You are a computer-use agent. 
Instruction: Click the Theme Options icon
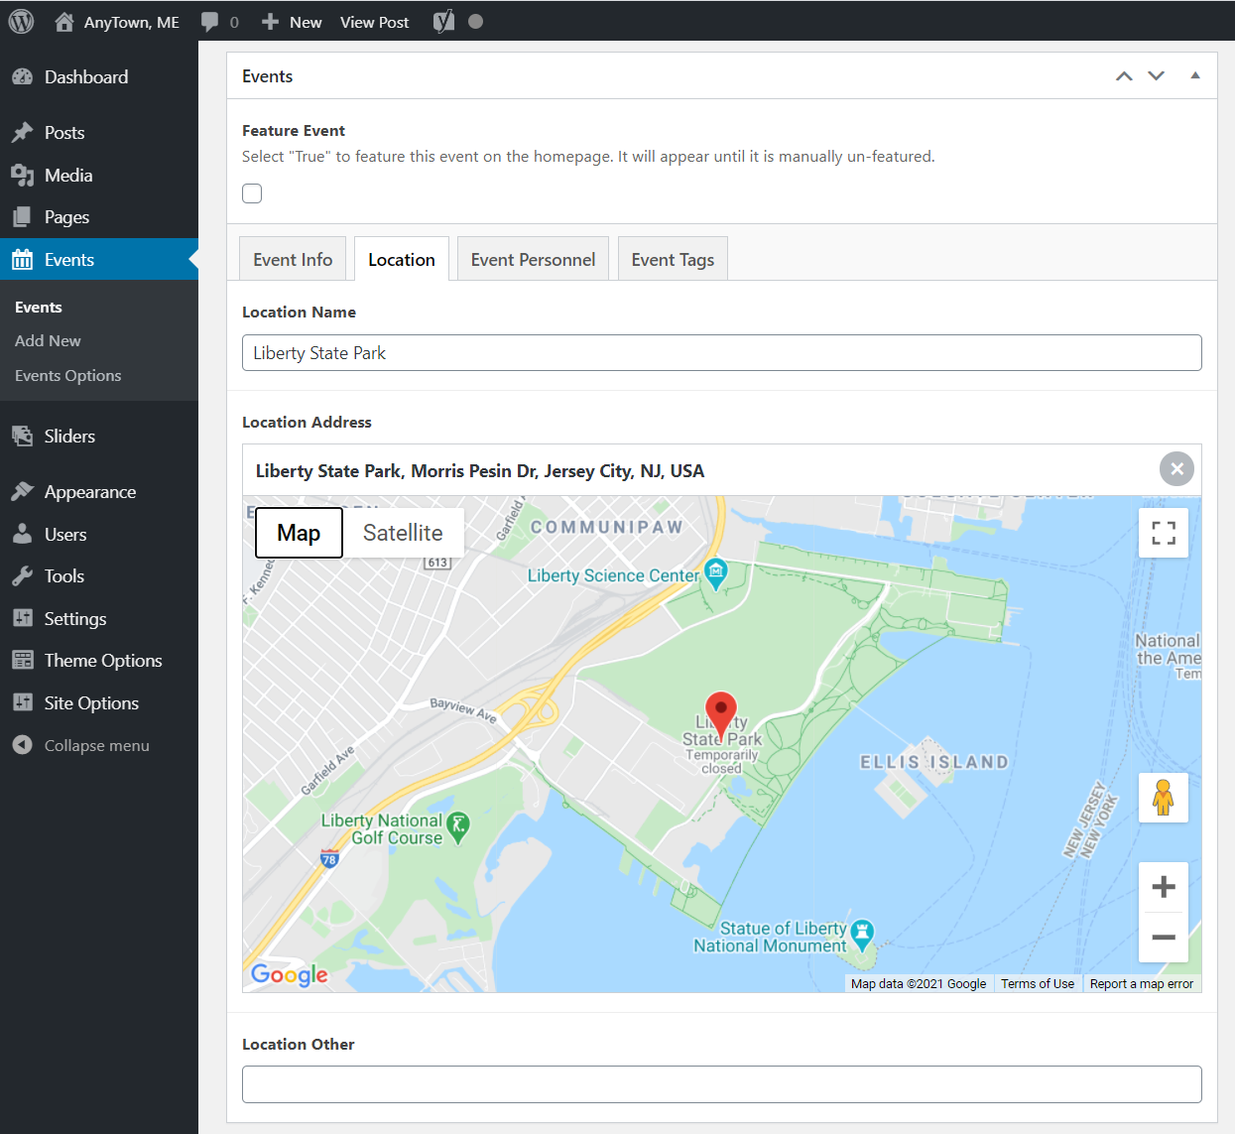22,660
